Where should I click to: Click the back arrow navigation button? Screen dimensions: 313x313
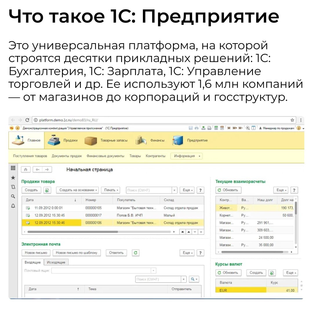(x=37, y=170)
